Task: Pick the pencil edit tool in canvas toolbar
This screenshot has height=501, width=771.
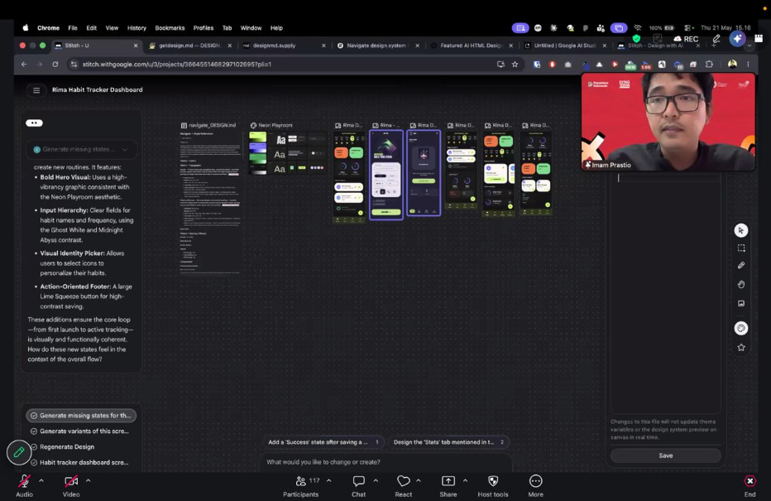Action: click(x=741, y=265)
